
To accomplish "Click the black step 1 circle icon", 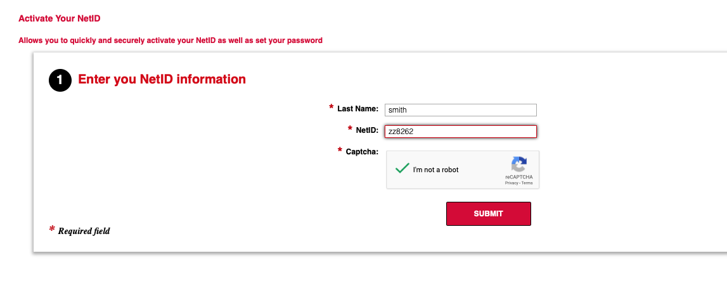I will [x=60, y=80].
